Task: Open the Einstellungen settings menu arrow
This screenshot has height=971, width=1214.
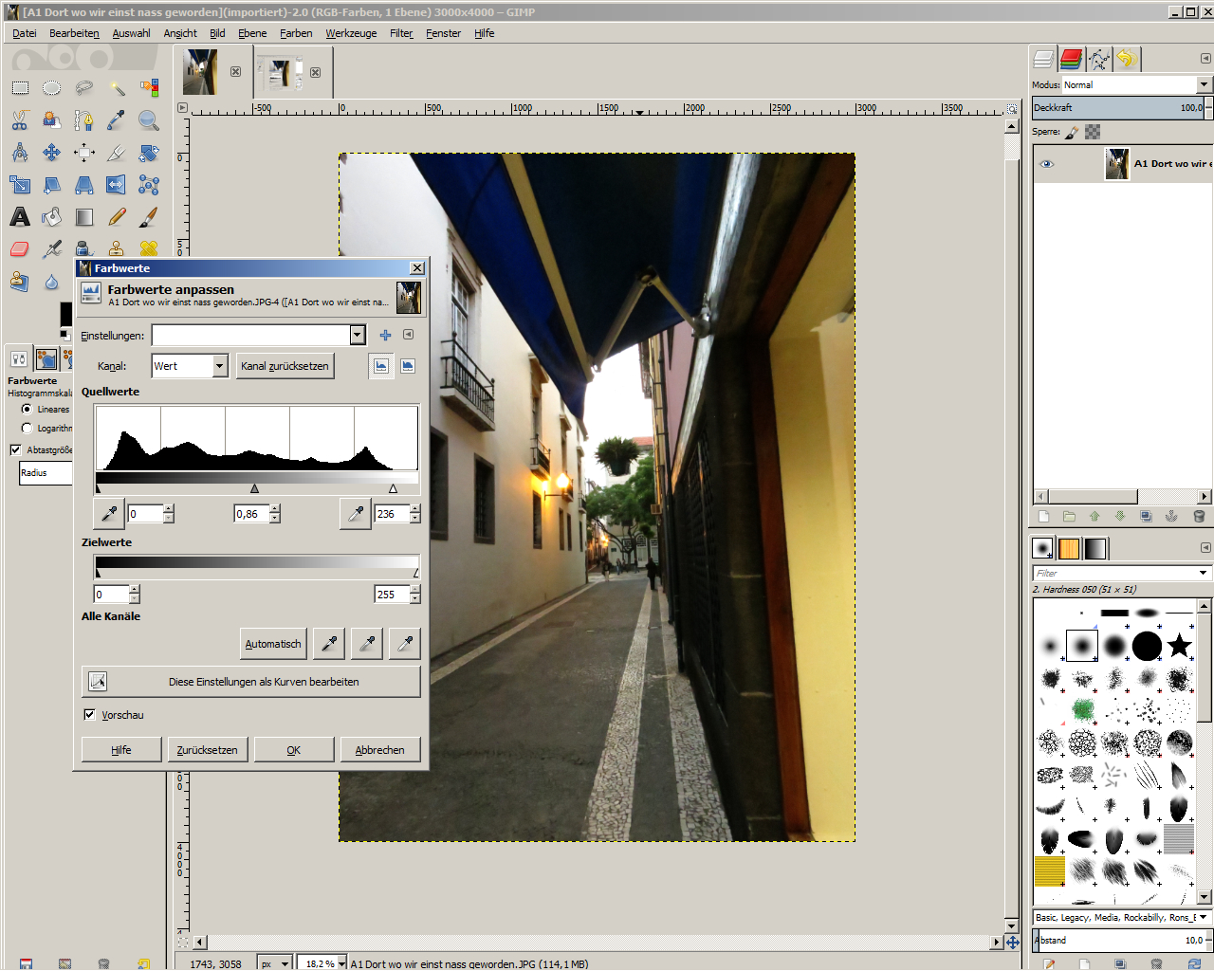Action: [x=408, y=335]
